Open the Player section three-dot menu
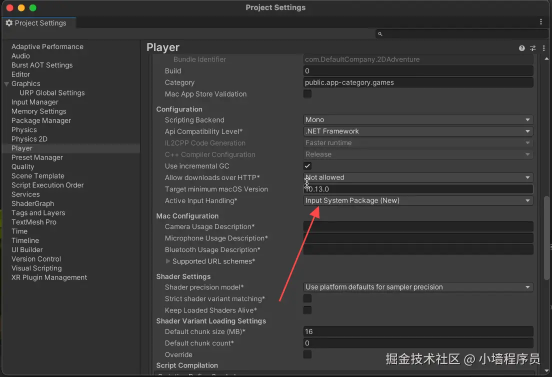Image resolution: width=552 pixels, height=377 pixels. coord(543,48)
